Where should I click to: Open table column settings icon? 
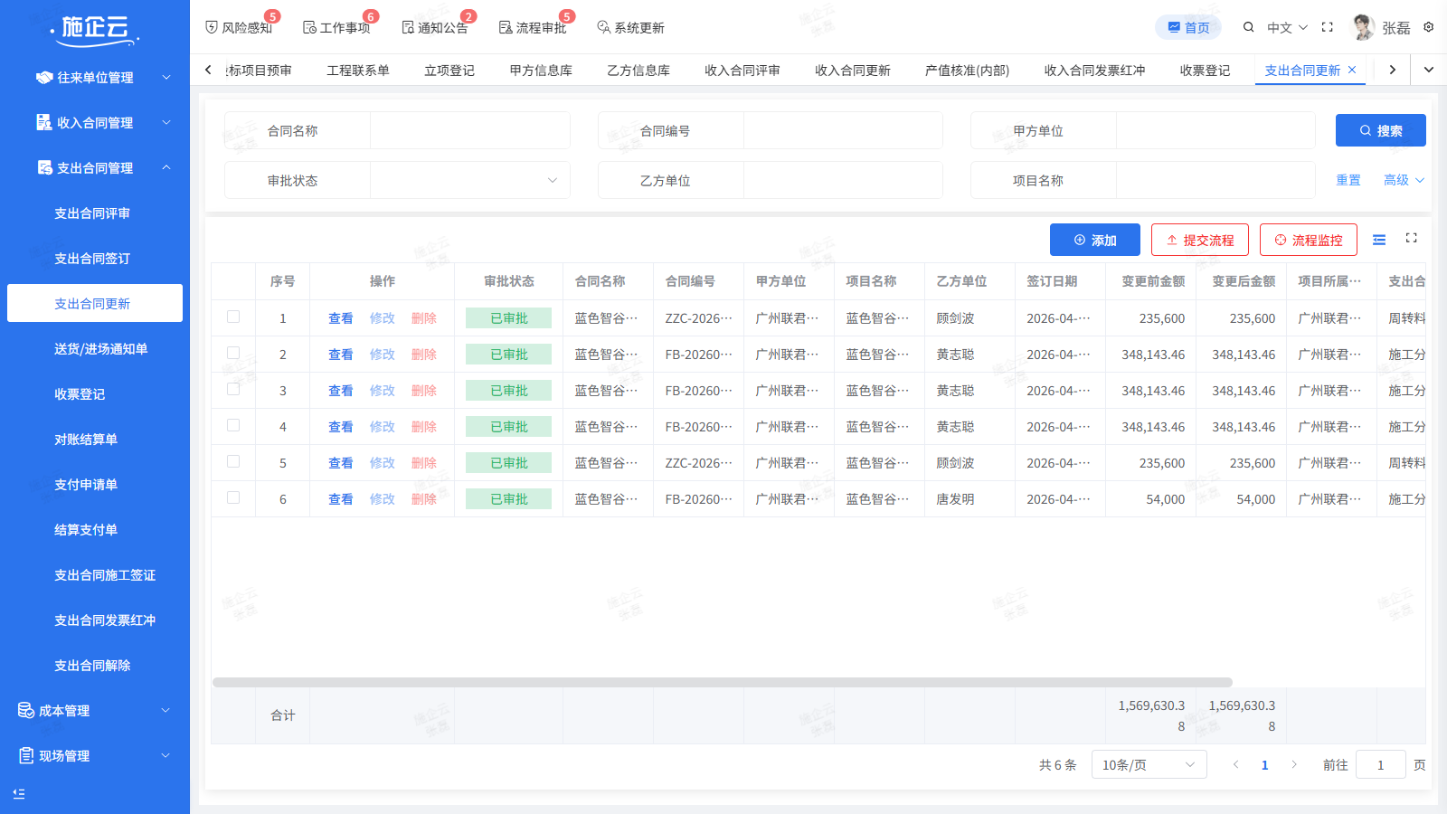coord(1379,240)
